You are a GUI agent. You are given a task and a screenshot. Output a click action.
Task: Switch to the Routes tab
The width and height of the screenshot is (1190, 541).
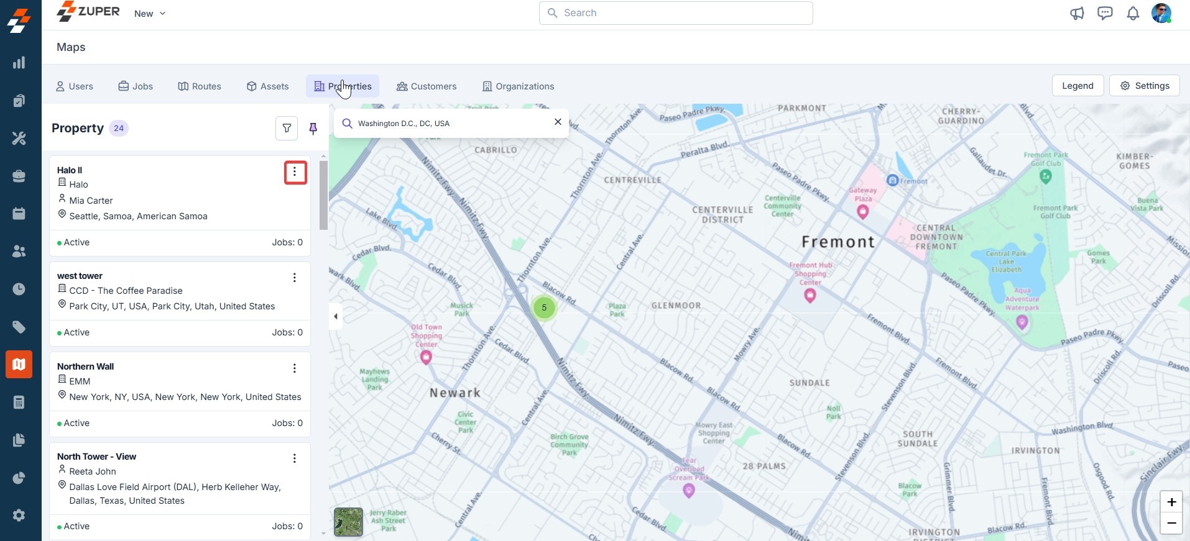[x=200, y=86]
